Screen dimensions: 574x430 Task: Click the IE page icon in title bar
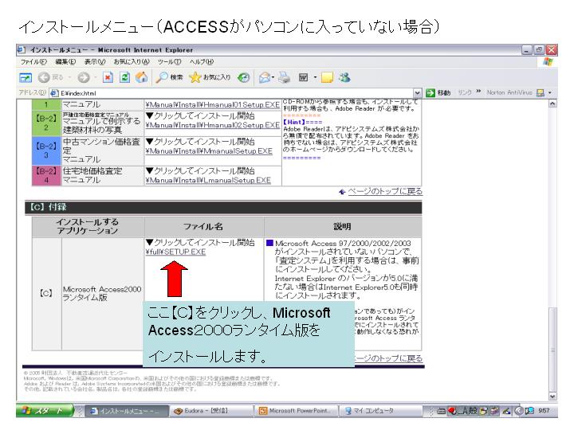(x=22, y=49)
